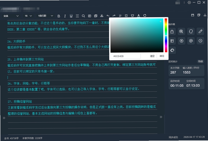Viewport: 208px width, 141px height.
Task: Click the 空闲时间 07:13:03 value
Action: [193, 86]
